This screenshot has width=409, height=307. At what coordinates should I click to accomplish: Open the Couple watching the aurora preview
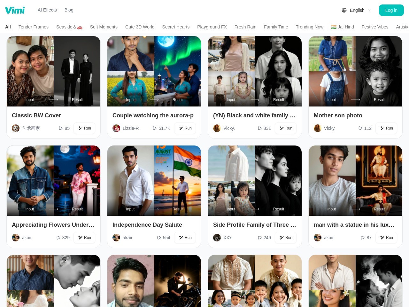coord(154,71)
